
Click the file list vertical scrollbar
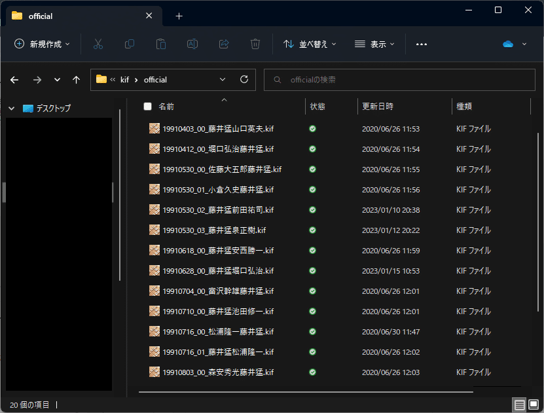539,222
